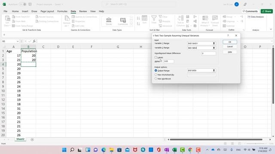Click From Table/Range in ribbon
Viewport: 275px width, 154px height.
pos(23,26)
